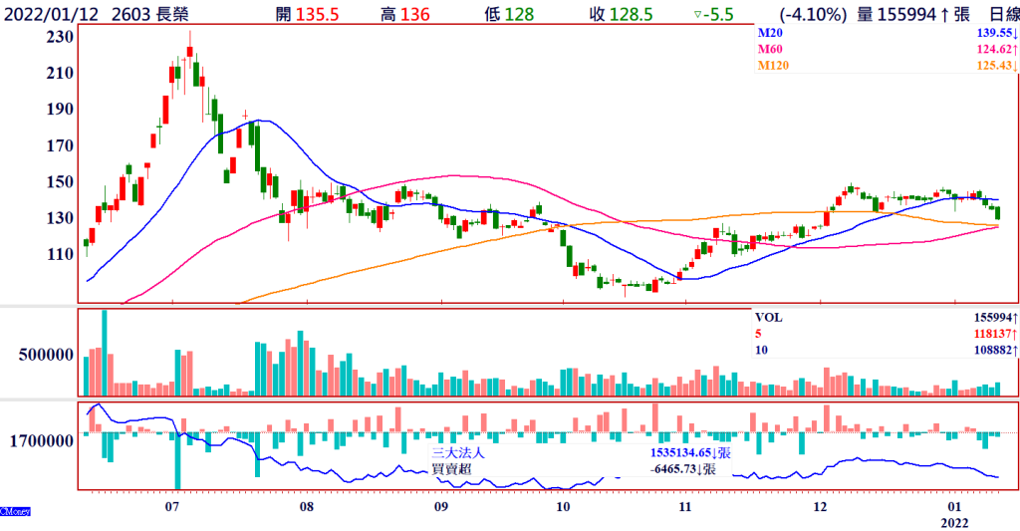The image size is (1020, 531).
Task: Click the 230 price level on y-axis
Action: coord(62,36)
